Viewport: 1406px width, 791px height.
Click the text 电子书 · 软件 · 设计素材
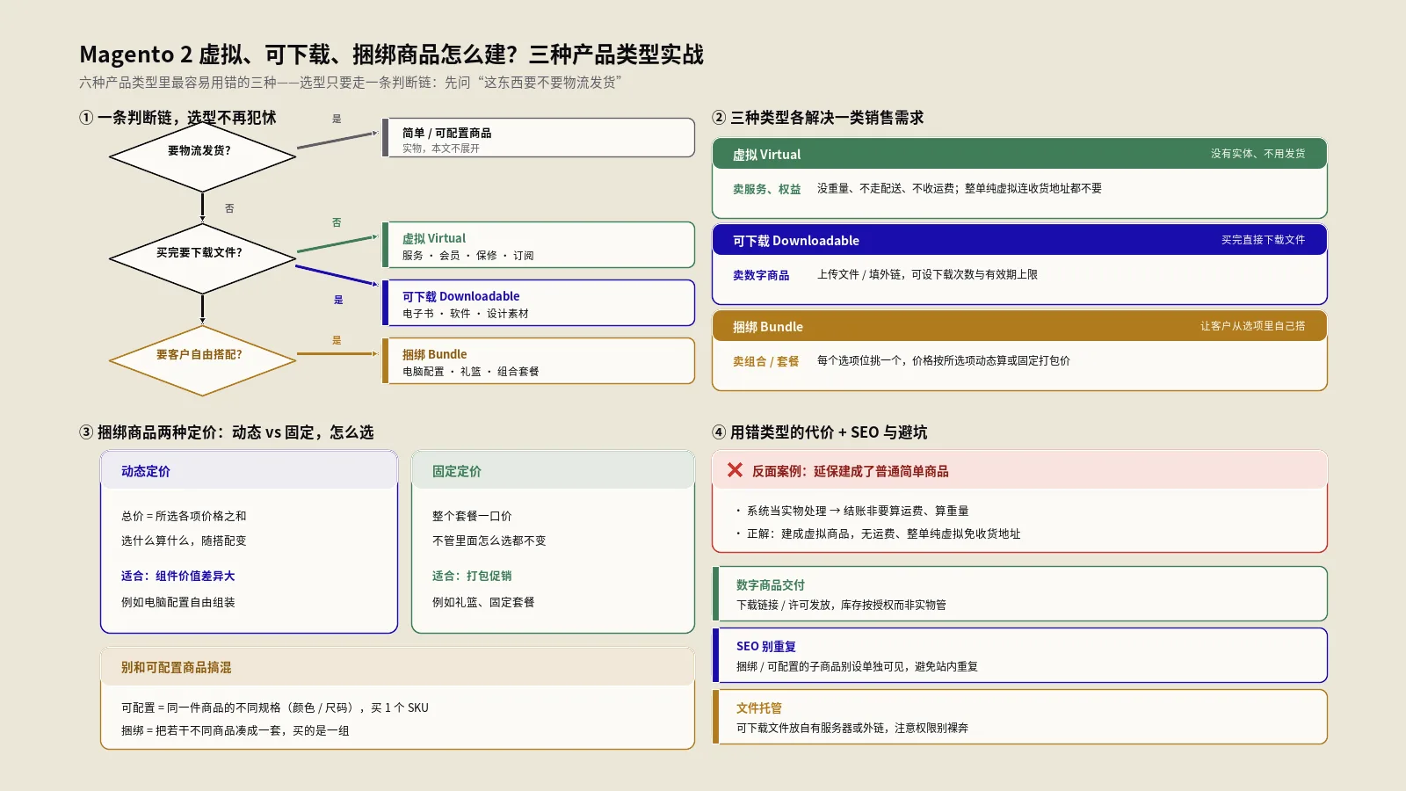(x=465, y=313)
